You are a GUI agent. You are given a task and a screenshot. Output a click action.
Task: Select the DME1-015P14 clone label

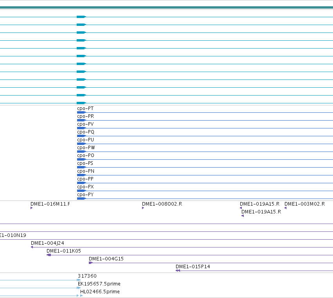[x=193, y=267]
